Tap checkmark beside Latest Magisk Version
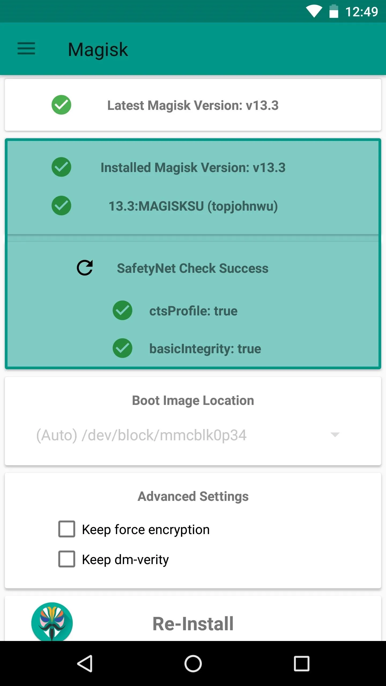 (x=61, y=105)
